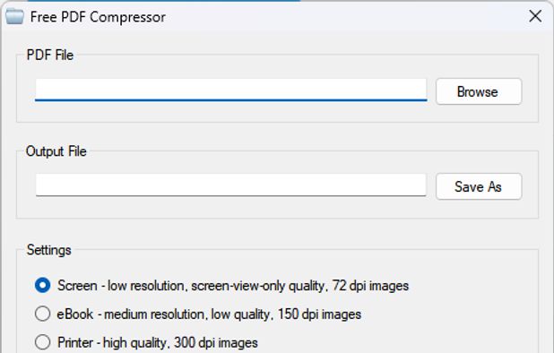
Task: Click the 'Free PDF Compressor' window title
Action: (x=98, y=17)
